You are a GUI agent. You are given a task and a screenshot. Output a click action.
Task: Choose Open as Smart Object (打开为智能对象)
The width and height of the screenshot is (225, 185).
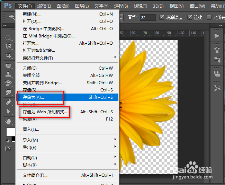(67, 51)
